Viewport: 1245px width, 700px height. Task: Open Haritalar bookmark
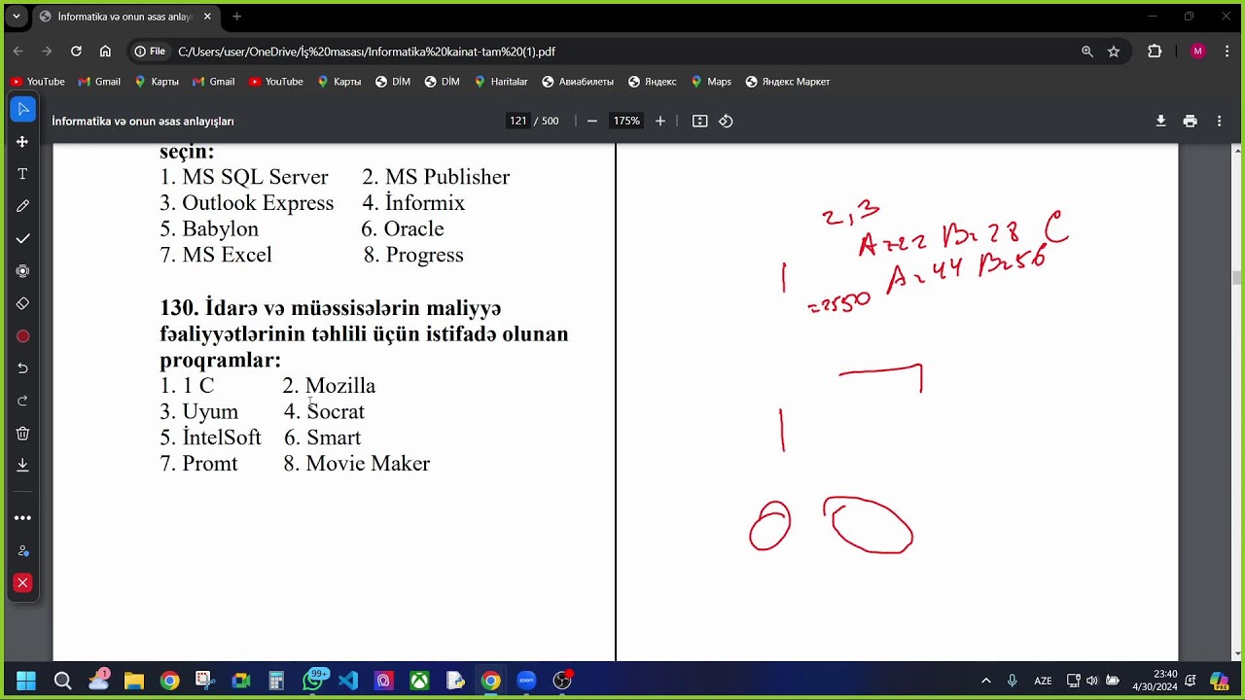point(501,82)
